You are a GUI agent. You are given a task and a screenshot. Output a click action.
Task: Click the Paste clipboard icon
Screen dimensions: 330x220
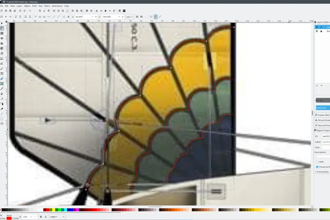coord(49,11)
